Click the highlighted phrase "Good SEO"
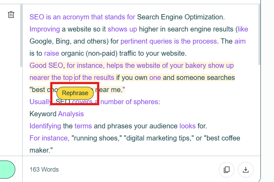The width and height of the screenshot is (274, 182). click(x=46, y=65)
